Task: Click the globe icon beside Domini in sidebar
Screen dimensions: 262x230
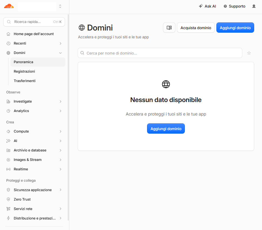Action: pyautogui.click(x=8, y=53)
